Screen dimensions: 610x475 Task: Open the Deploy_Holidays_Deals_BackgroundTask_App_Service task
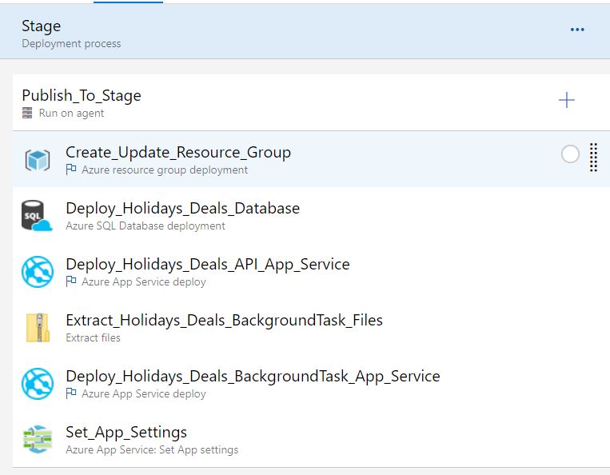click(x=311, y=383)
